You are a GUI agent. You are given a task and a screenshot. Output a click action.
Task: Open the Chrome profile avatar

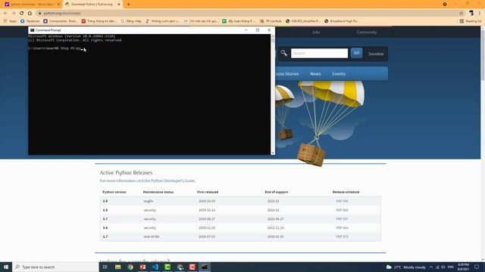tap(471, 13)
